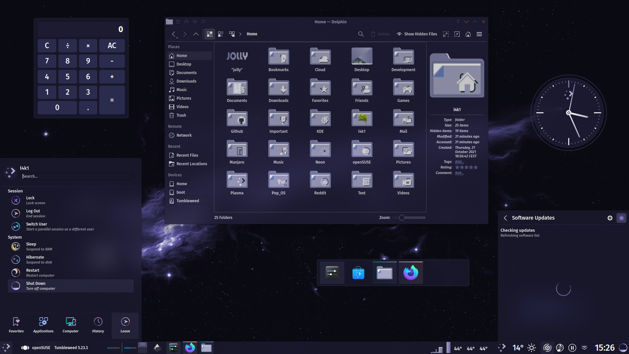Toggle Show Hidden Files in Dolphin

coord(417,34)
